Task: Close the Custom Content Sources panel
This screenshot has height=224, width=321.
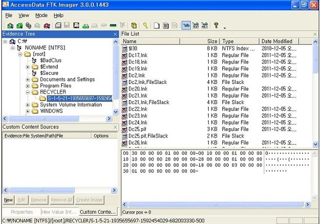Action: pyautogui.click(x=115, y=127)
